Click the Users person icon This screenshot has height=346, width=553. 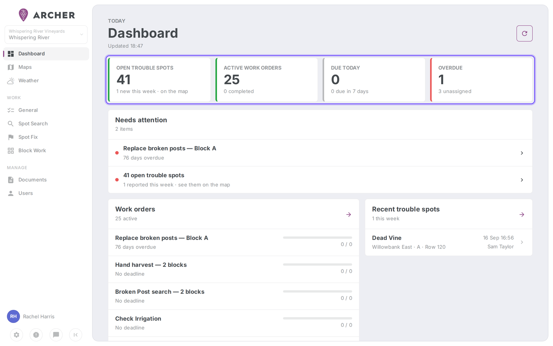[x=11, y=193]
